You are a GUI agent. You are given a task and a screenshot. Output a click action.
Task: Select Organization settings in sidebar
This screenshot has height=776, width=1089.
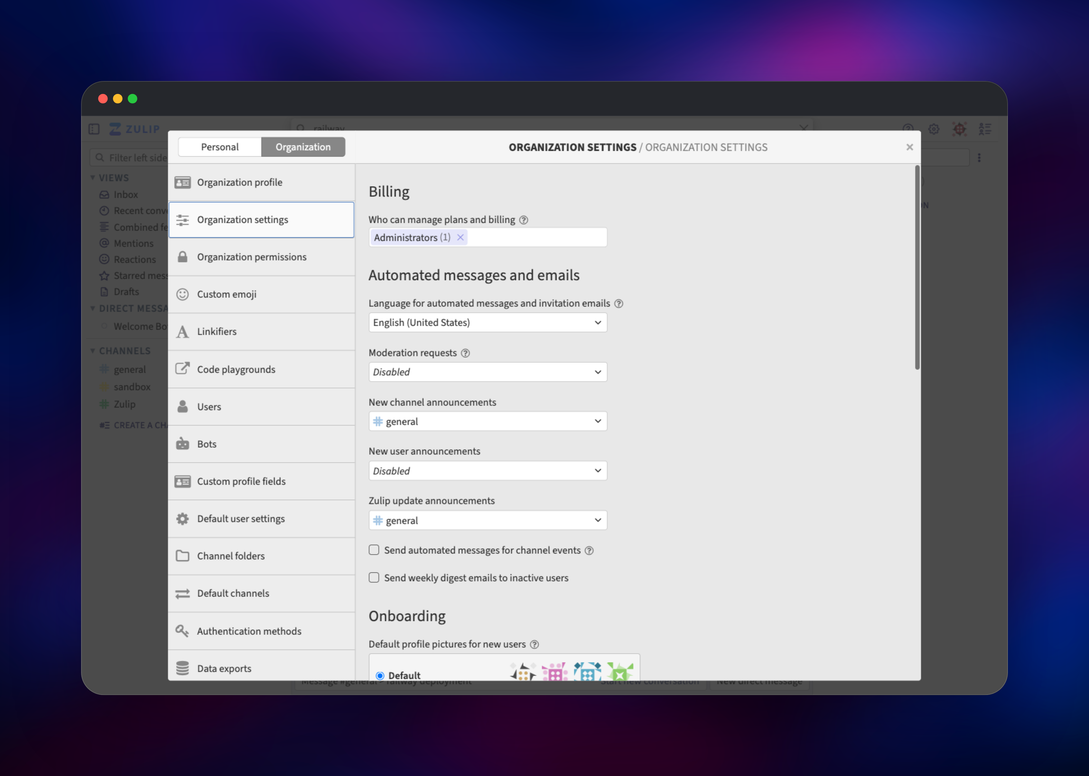262,219
